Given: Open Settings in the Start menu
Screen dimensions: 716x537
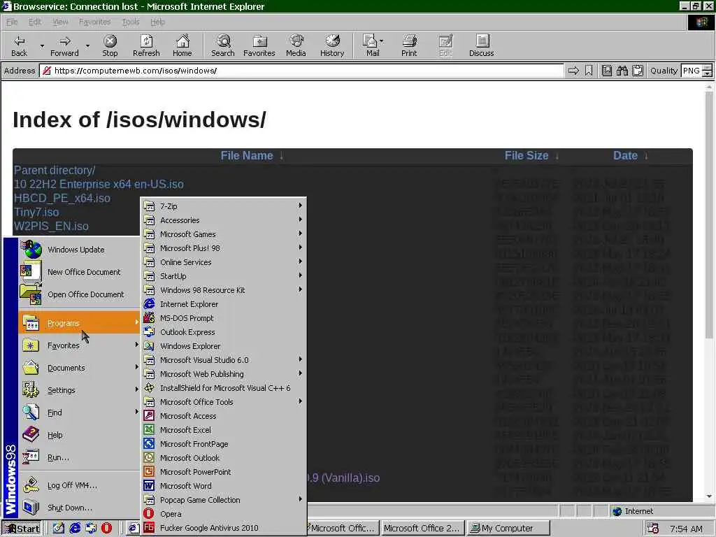Looking at the screenshot, I should click(x=79, y=390).
